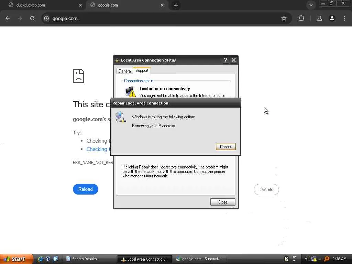Open the Extensions puzzle icon
352x264 pixels.
tap(301, 19)
